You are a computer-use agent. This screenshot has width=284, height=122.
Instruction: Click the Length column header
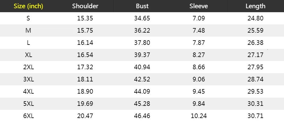point(255,6)
